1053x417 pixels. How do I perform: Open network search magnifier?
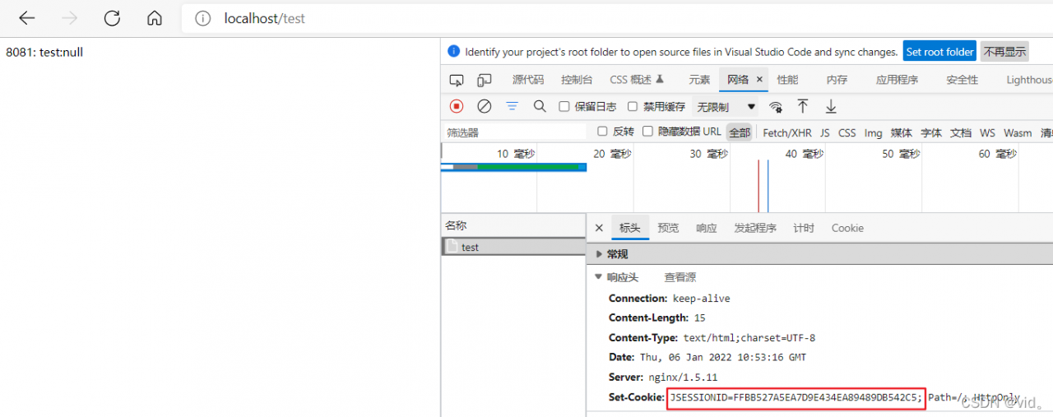pyautogui.click(x=540, y=106)
